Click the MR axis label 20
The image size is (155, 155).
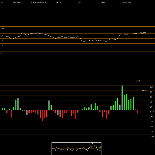pos(151,107)
